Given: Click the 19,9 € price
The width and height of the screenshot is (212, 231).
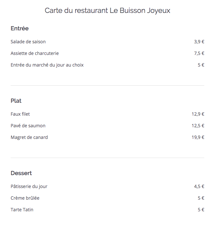Looking at the screenshot, I should (198, 137).
